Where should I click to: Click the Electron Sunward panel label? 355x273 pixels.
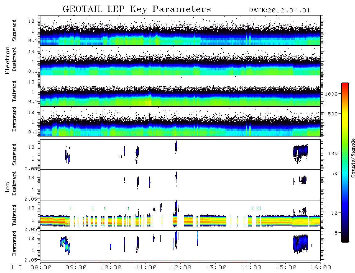(x=14, y=30)
